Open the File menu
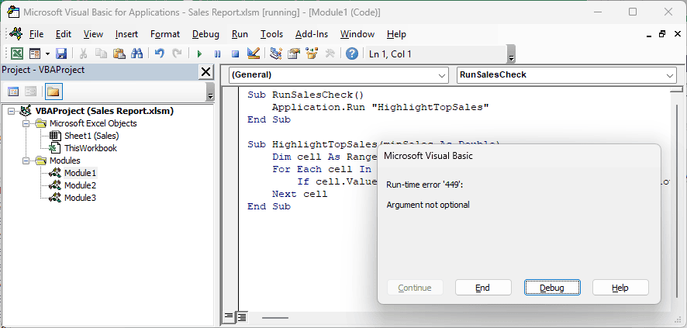Viewport: 687px width, 328px height. (x=36, y=34)
